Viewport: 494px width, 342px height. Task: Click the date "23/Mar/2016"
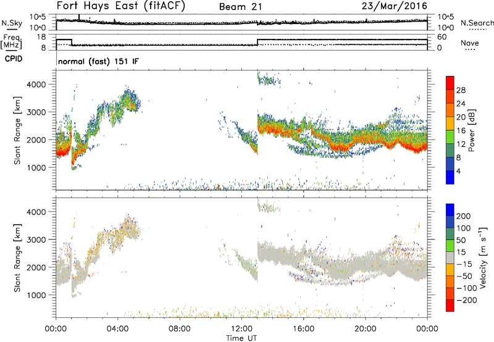[x=394, y=6]
